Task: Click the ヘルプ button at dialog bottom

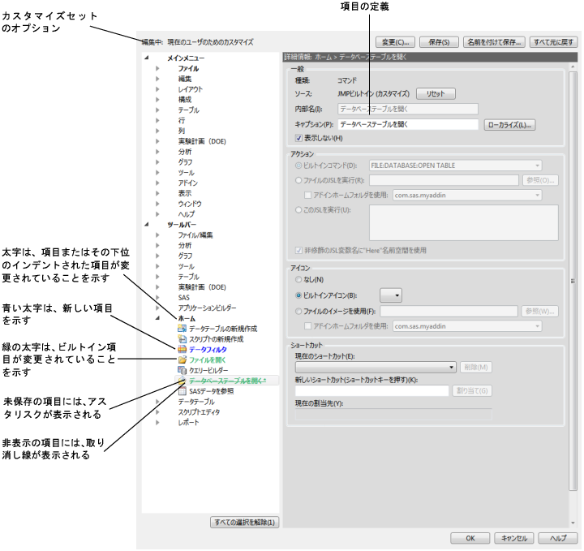Action: point(558,538)
